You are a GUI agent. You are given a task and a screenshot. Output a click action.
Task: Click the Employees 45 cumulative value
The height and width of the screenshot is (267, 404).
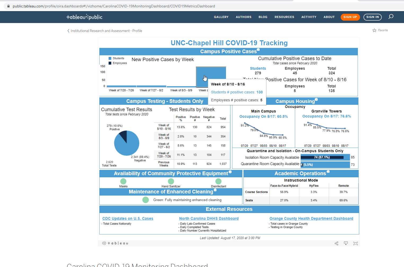[295, 73]
